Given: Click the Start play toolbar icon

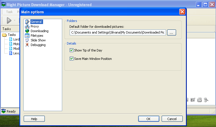Looking at the screenshot, I should coord(9,21).
